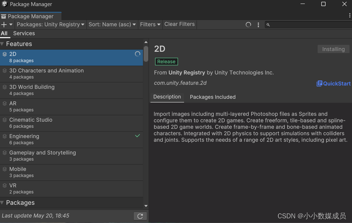
Task: Click the 2D row installing spinner
Action: click(x=137, y=54)
